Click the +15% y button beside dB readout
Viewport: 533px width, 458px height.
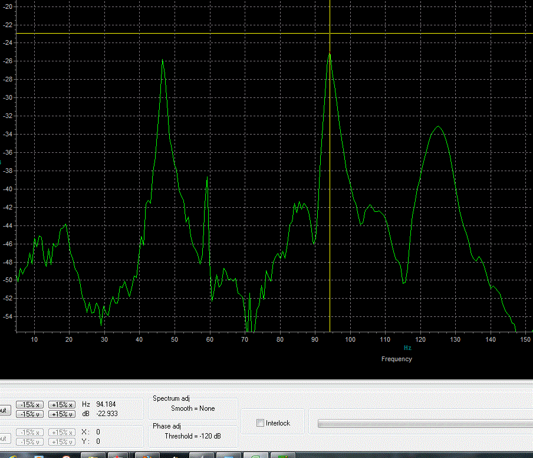(x=62, y=414)
